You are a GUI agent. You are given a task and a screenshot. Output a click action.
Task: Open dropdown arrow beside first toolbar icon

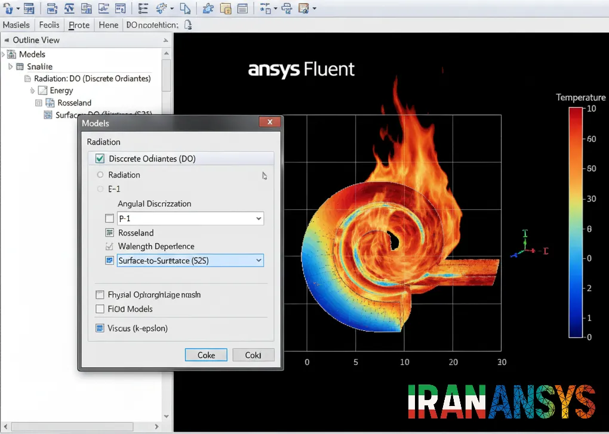tap(17, 8)
